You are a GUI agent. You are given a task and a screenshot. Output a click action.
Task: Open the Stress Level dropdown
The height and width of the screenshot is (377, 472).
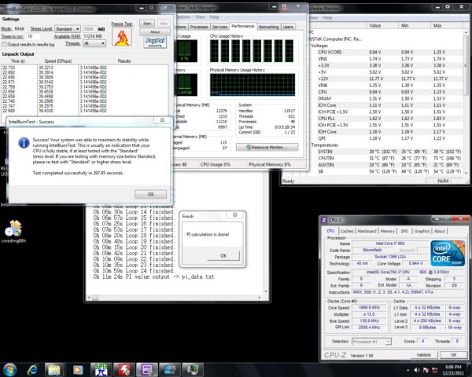click(x=68, y=29)
